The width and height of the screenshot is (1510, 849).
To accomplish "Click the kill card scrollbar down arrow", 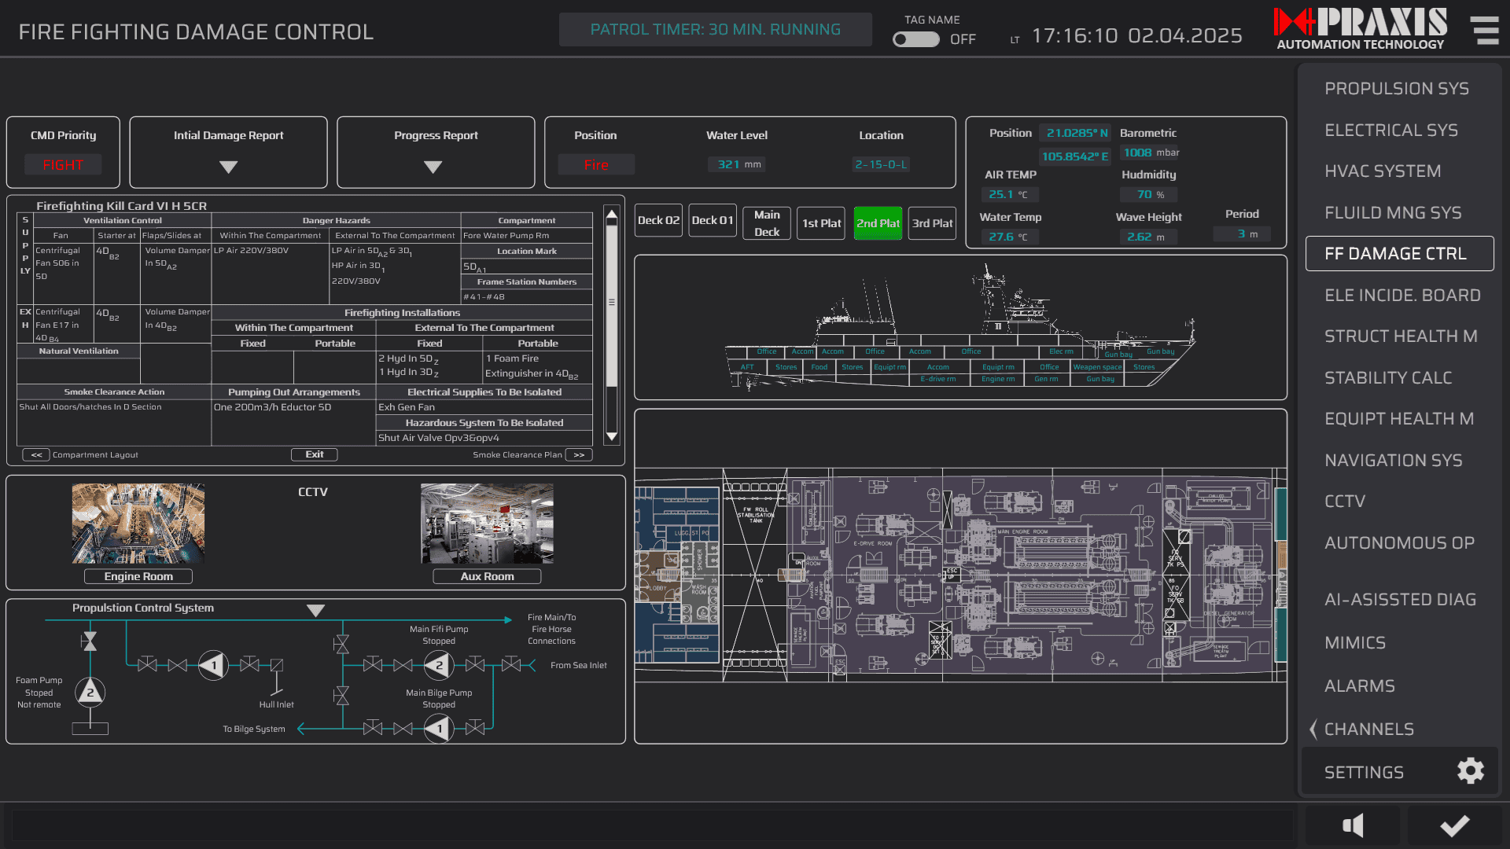I will pos(611,436).
